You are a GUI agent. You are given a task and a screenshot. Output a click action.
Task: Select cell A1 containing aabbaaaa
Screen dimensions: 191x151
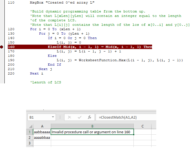pyautogui.click(x=42, y=132)
